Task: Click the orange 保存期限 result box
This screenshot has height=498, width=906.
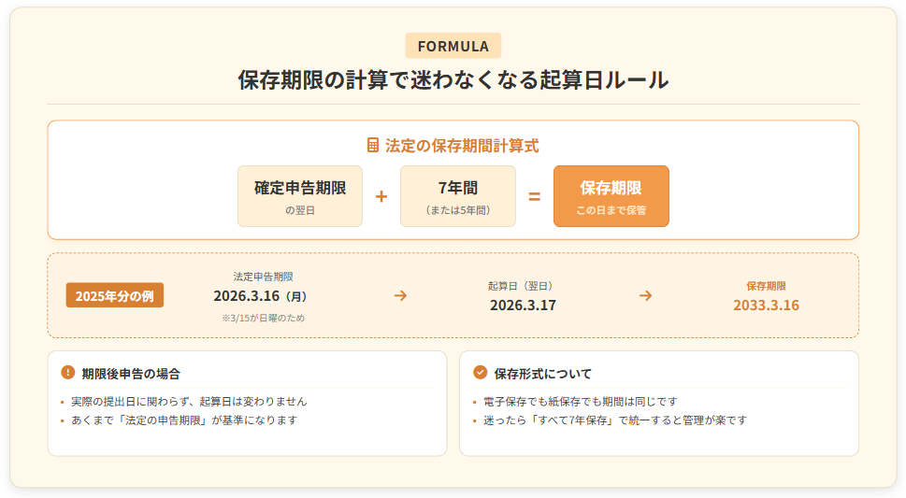Action: point(611,196)
